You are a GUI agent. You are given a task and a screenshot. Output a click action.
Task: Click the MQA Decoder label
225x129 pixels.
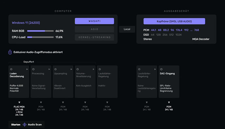point(201,39)
